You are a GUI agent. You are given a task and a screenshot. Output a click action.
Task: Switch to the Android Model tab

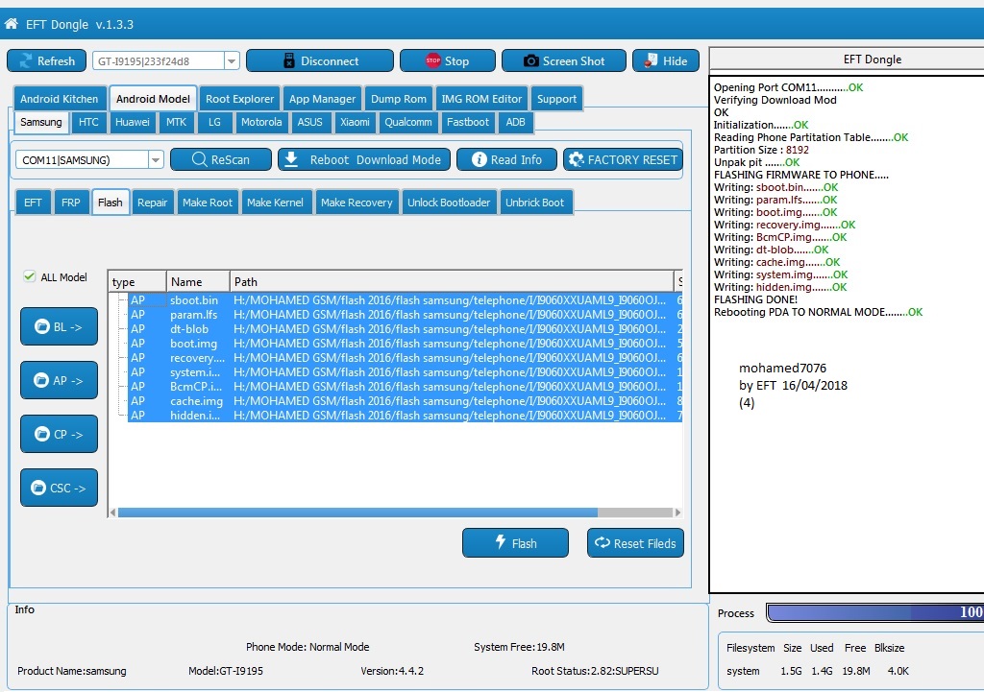click(x=153, y=99)
